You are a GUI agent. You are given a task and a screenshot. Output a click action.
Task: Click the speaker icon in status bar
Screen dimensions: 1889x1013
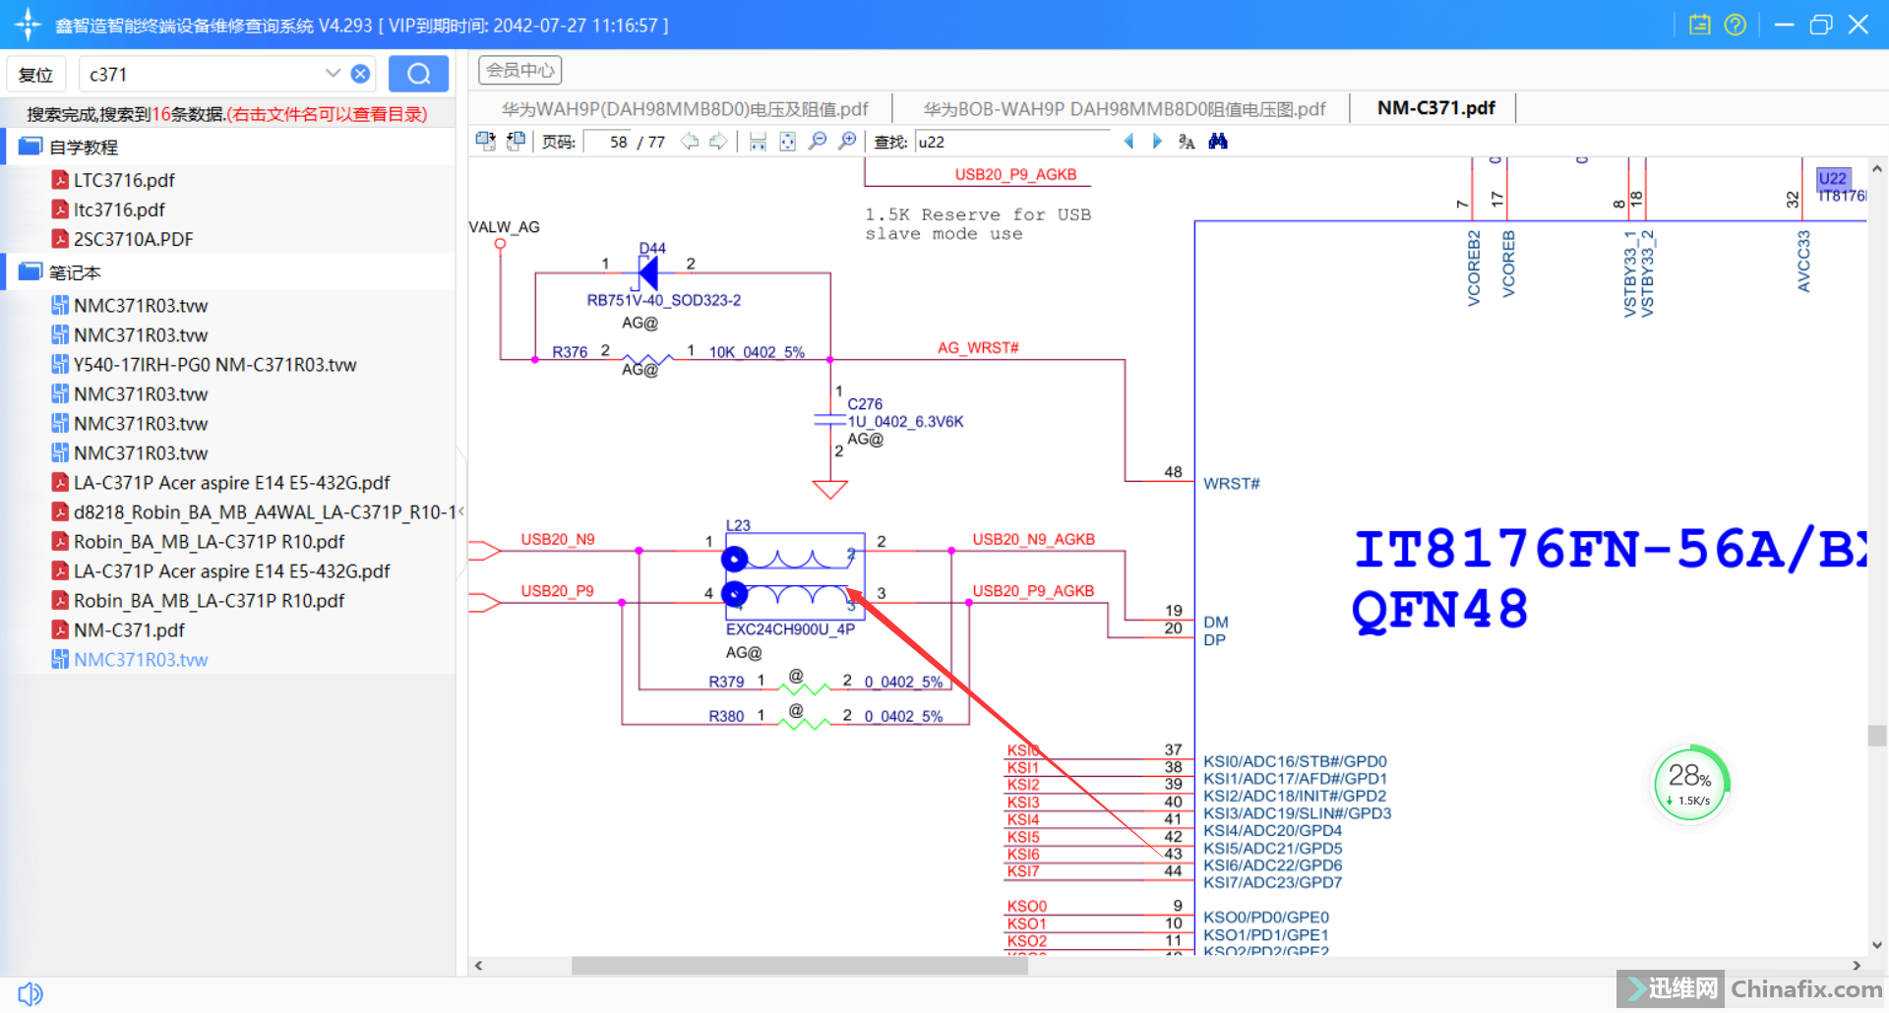30,993
